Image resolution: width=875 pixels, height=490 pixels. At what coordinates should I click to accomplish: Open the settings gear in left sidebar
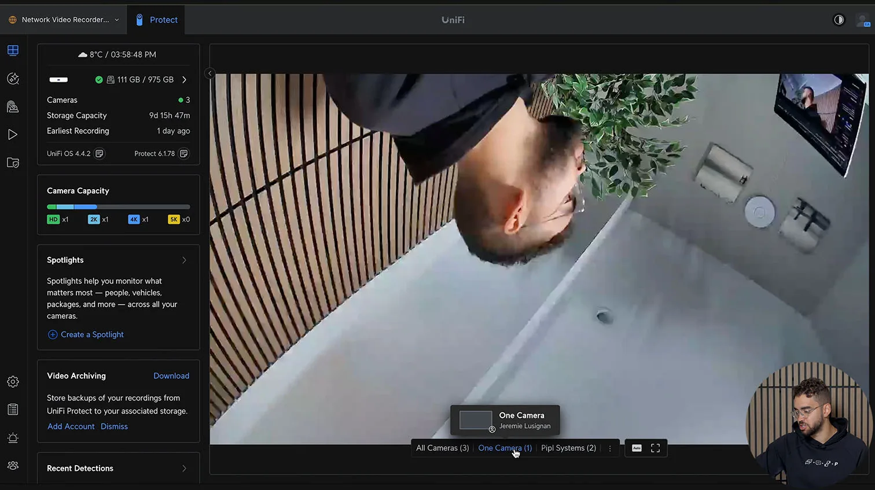coord(13,382)
